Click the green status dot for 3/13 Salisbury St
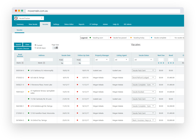196x140 pixels. (29, 70)
